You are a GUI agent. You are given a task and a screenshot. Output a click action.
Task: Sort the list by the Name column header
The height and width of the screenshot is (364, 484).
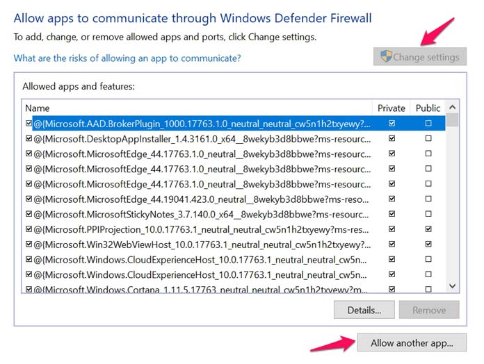[197, 108]
